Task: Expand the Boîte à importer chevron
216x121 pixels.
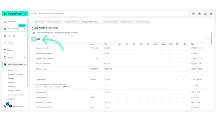Action: pyautogui.click(x=25, y=29)
